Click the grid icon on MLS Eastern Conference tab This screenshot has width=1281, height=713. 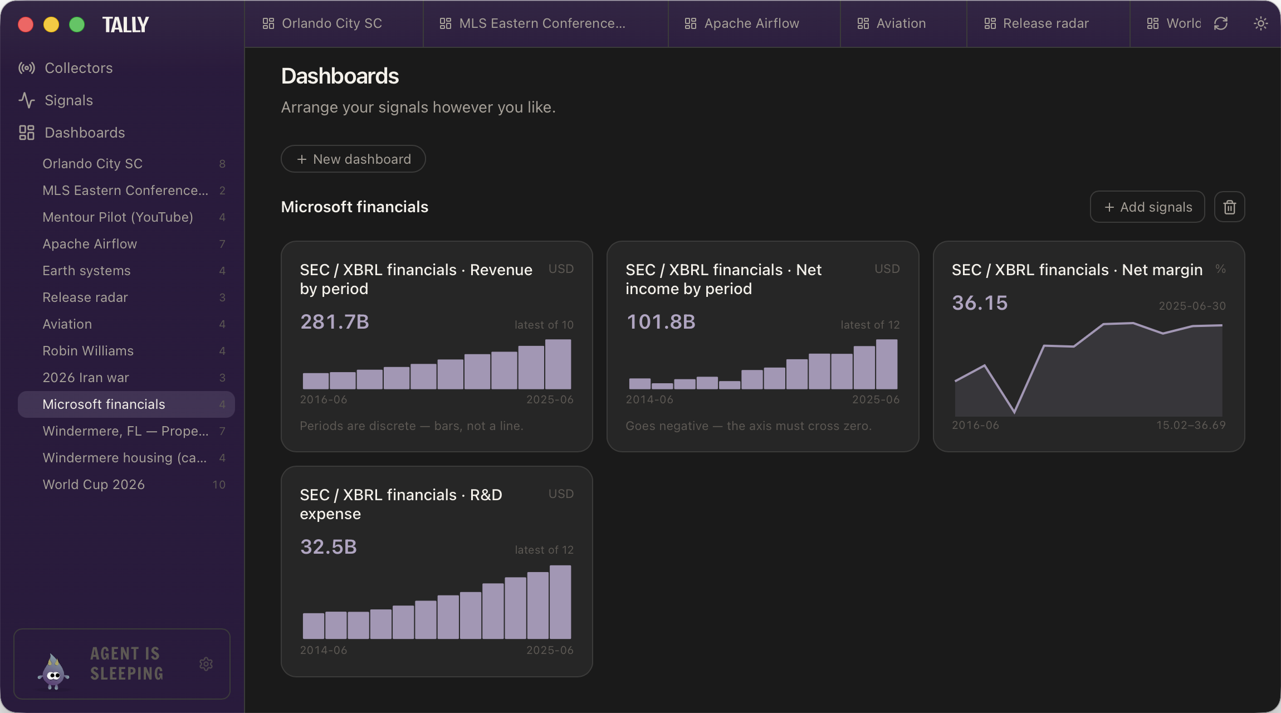pos(446,23)
